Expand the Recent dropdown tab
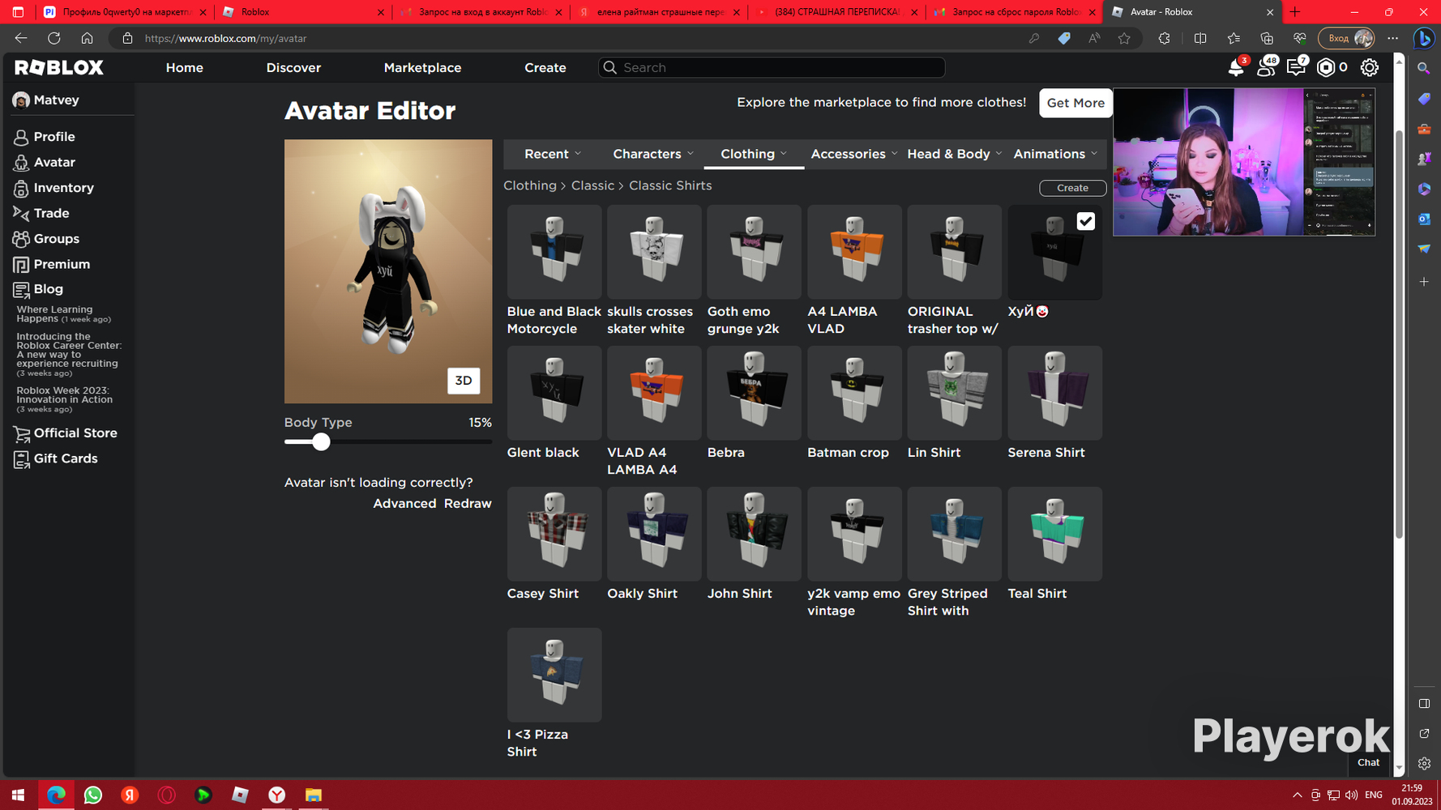Viewport: 1441px width, 810px height. click(x=553, y=154)
